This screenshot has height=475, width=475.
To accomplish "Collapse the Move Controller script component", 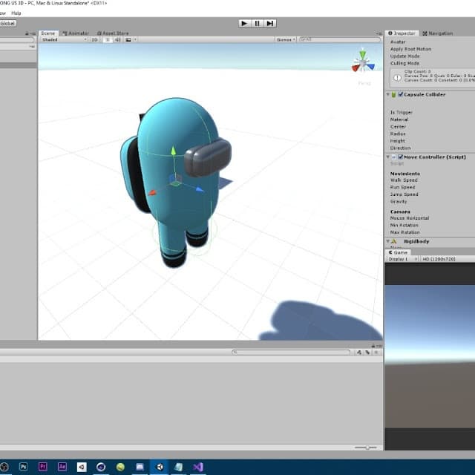I will (x=387, y=157).
